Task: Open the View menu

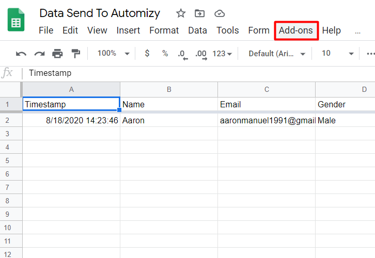Action: [x=97, y=30]
